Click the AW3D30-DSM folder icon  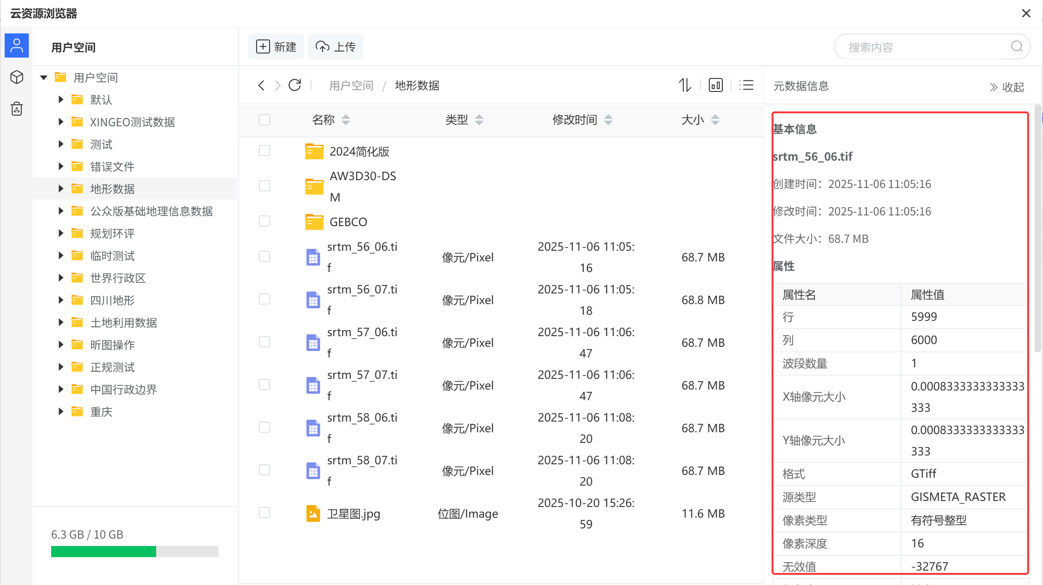point(314,187)
